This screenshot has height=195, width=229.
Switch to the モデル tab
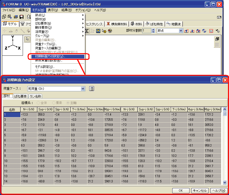point(10,24)
